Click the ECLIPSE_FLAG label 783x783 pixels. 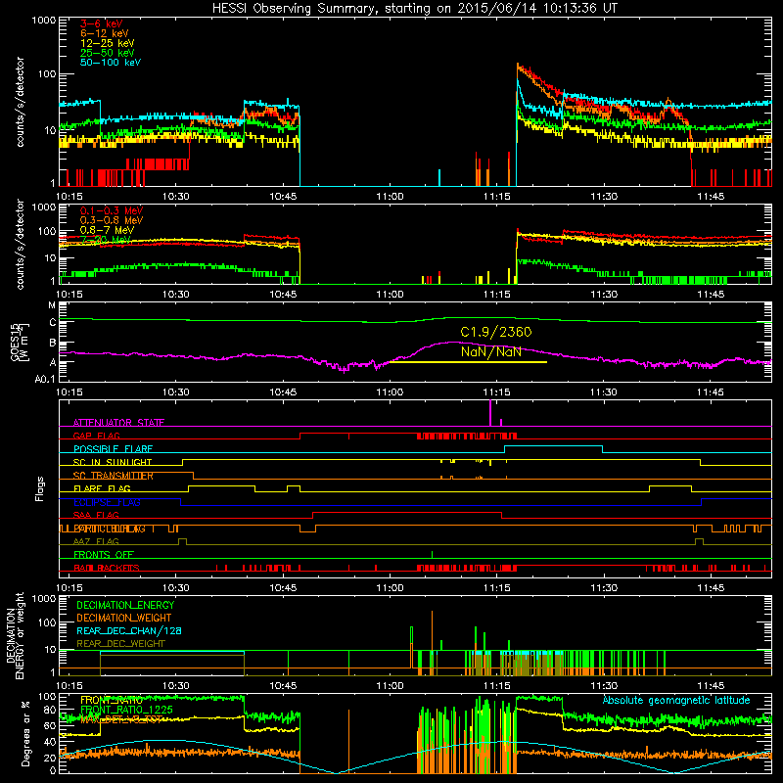[x=107, y=502]
